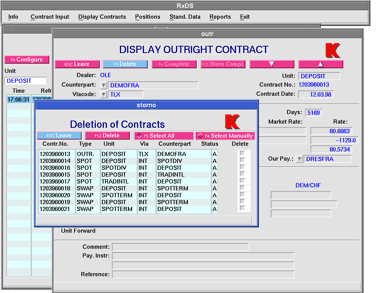Click the red K logo in outright window
The height and width of the screenshot is (293, 391).
point(333,50)
